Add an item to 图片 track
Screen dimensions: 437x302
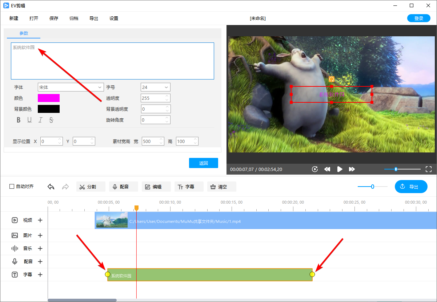tap(40, 235)
